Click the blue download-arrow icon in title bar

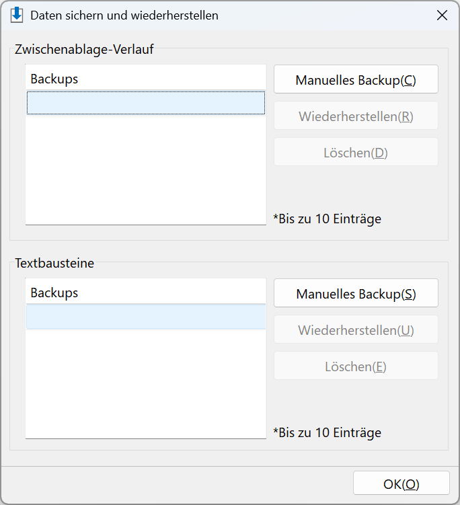pyautogui.click(x=16, y=15)
